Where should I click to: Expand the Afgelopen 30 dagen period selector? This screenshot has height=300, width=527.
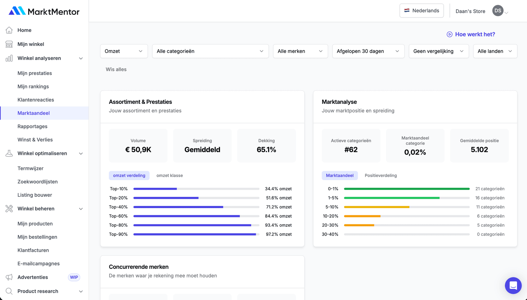pyautogui.click(x=368, y=51)
